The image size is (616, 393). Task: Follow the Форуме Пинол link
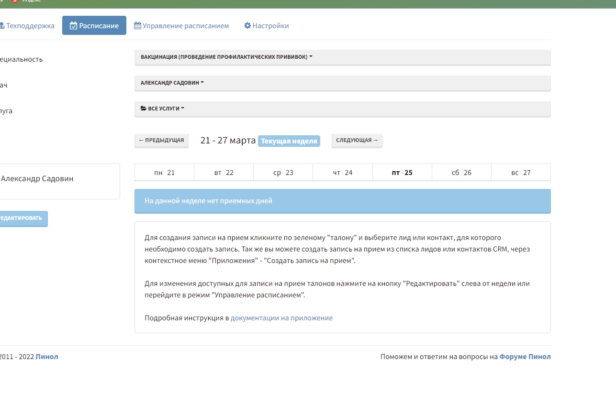pyautogui.click(x=525, y=357)
